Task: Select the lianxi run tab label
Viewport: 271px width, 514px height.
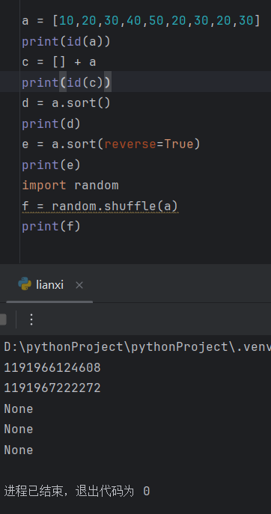Action: click(49, 285)
